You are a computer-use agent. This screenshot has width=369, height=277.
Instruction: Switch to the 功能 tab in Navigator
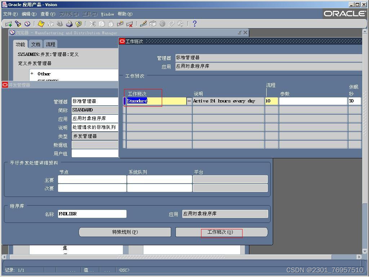point(20,44)
